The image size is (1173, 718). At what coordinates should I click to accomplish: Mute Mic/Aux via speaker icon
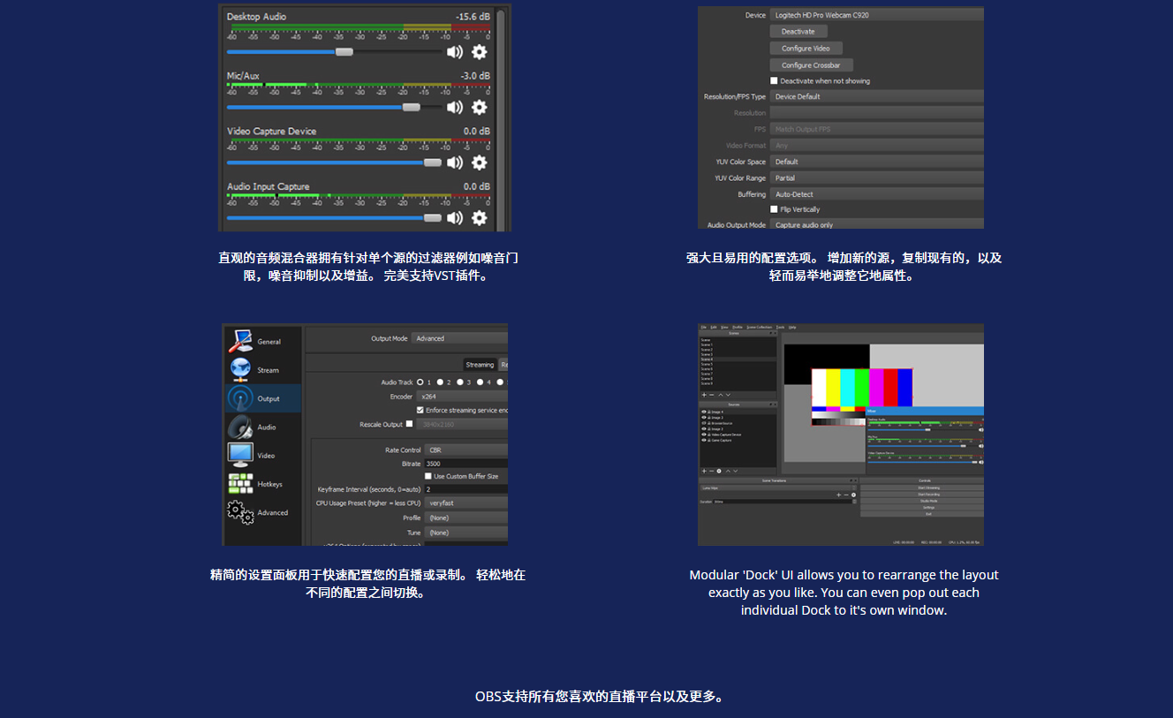point(455,107)
